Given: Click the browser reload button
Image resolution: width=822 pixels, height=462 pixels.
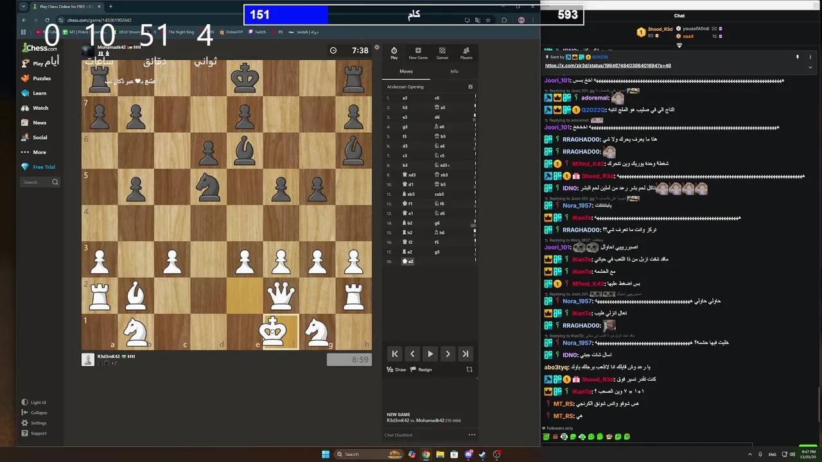Looking at the screenshot, I should tap(47, 20).
